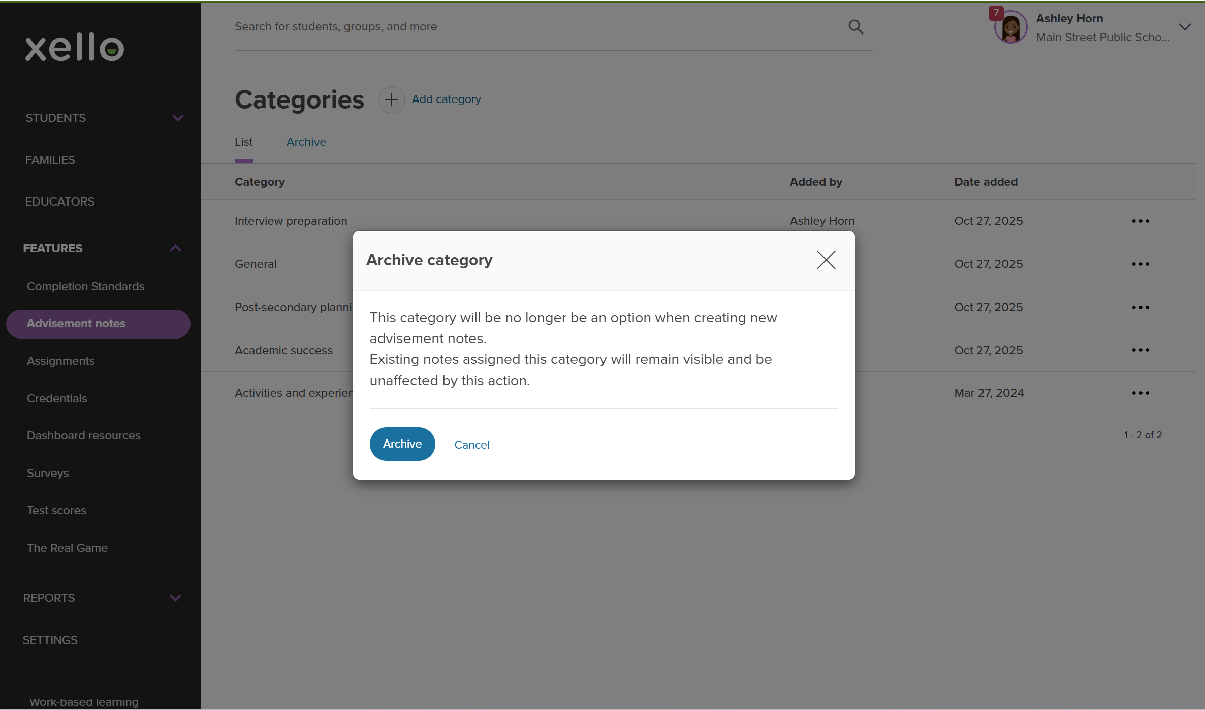
Task: Switch to the Archive tab
Action: (x=306, y=142)
